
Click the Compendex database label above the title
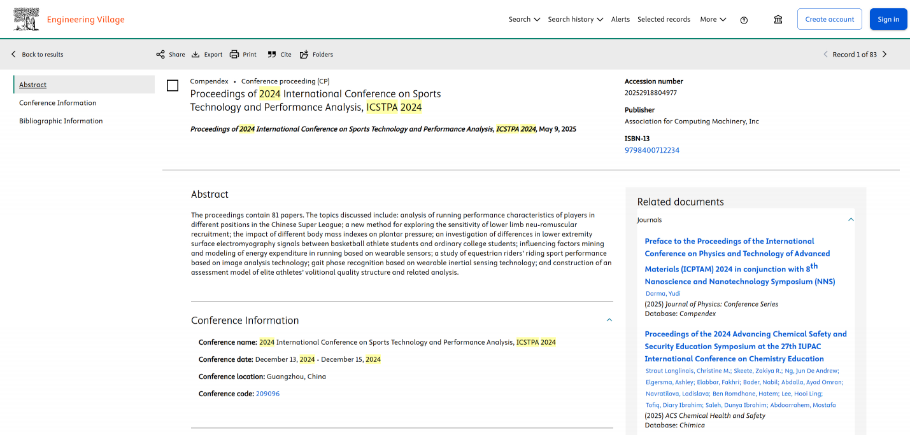click(x=209, y=81)
